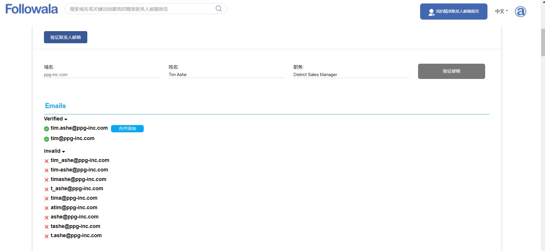Click red X icon beside timashe@ppg-inc.com
The width and height of the screenshot is (545, 251).
click(47, 180)
